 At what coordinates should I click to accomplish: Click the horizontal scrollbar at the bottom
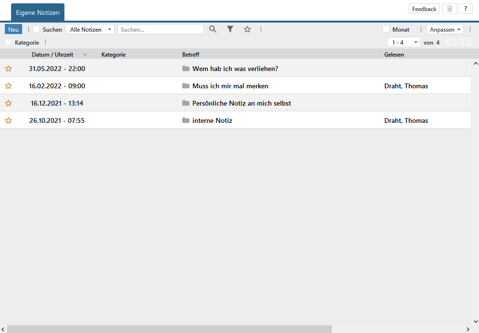tap(168, 329)
